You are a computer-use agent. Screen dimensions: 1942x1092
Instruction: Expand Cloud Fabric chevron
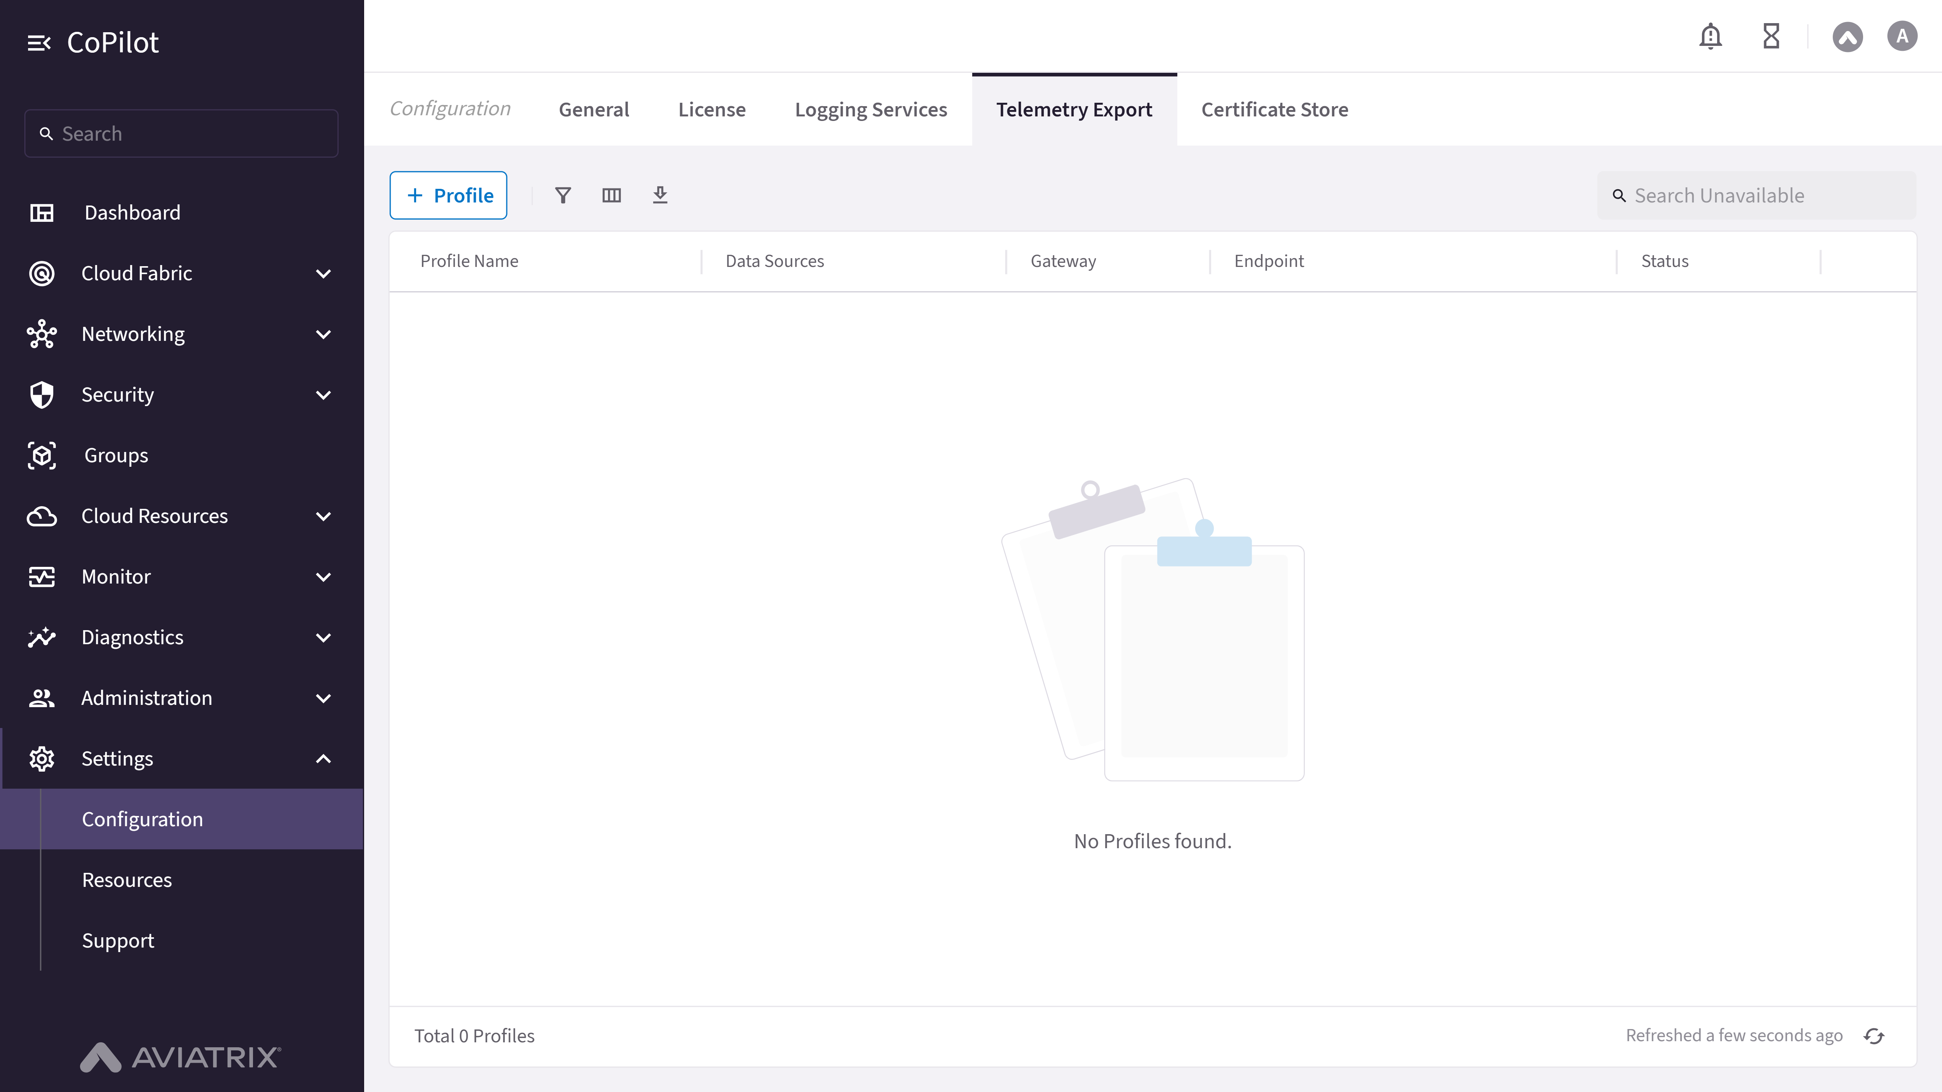coord(324,273)
